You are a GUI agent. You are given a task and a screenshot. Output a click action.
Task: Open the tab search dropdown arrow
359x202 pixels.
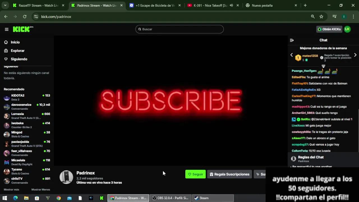(x=5, y=5)
